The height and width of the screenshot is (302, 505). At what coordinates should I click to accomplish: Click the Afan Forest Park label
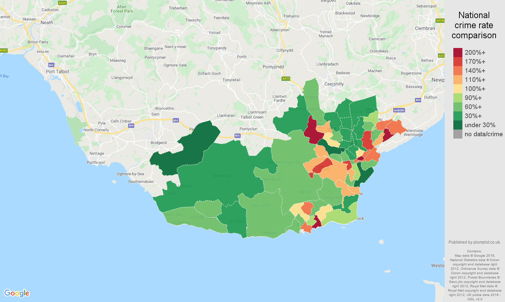[x=122, y=9]
